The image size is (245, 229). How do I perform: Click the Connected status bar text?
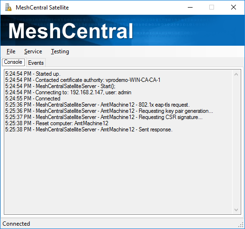[x=16, y=224]
